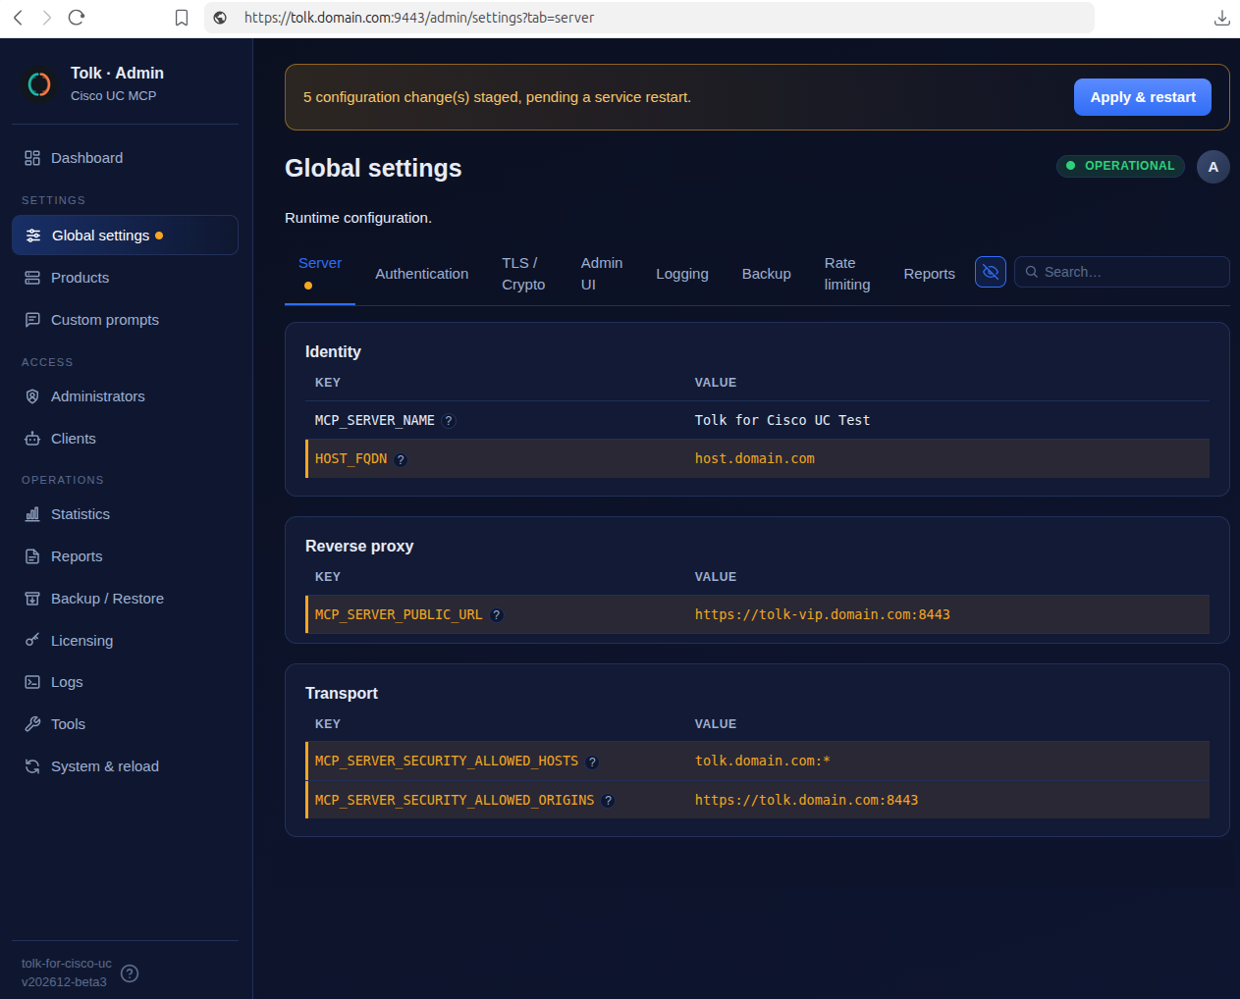This screenshot has width=1240, height=999.
Task: Toggle hidden values eye-slash button
Action: [991, 272]
